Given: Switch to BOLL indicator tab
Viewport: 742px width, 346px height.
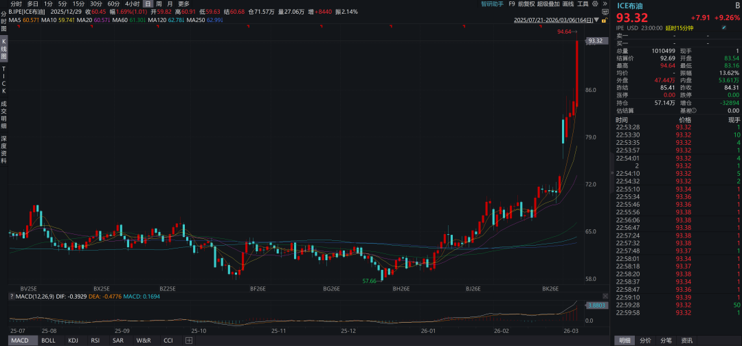Looking at the screenshot, I should point(48,341).
